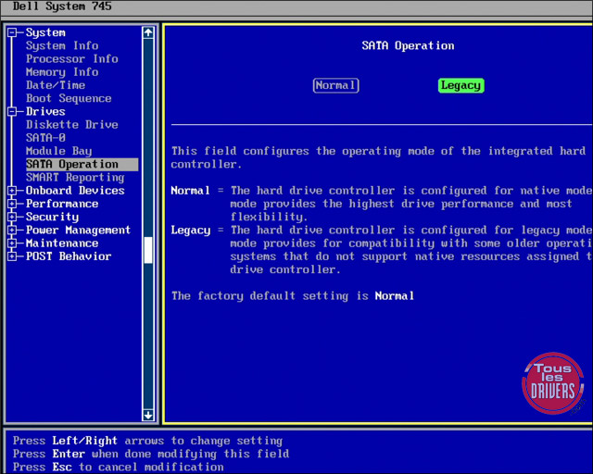The height and width of the screenshot is (474, 593).
Task: Open System Info entry
Action: [62, 45]
